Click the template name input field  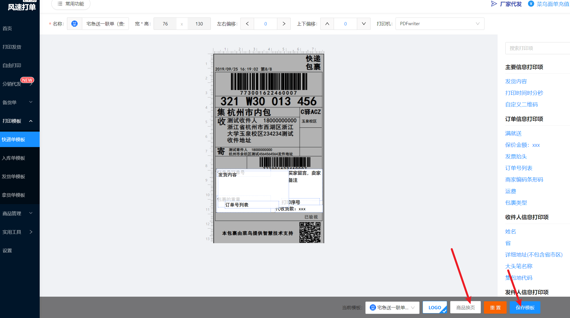click(105, 24)
